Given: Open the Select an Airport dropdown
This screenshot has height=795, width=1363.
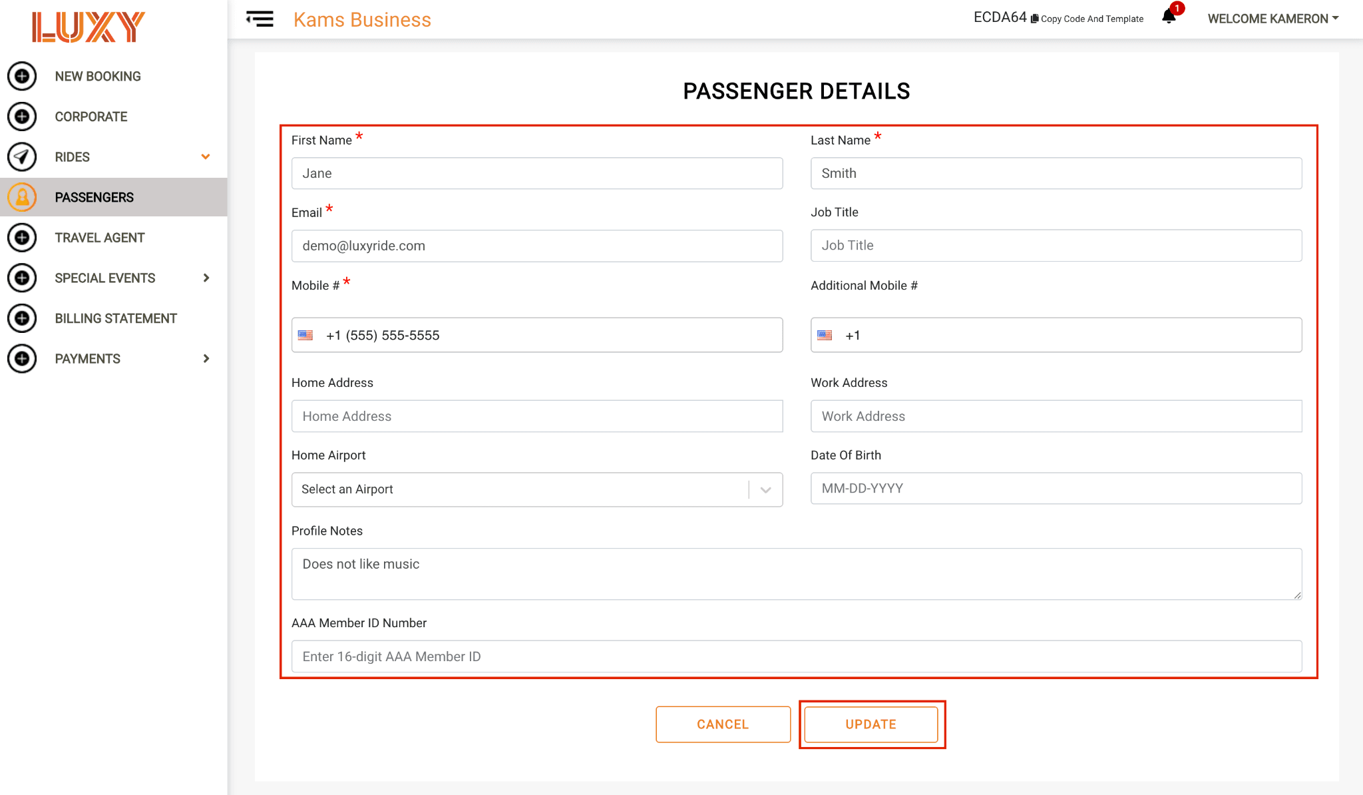Looking at the screenshot, I should click(x=537, y=489).
